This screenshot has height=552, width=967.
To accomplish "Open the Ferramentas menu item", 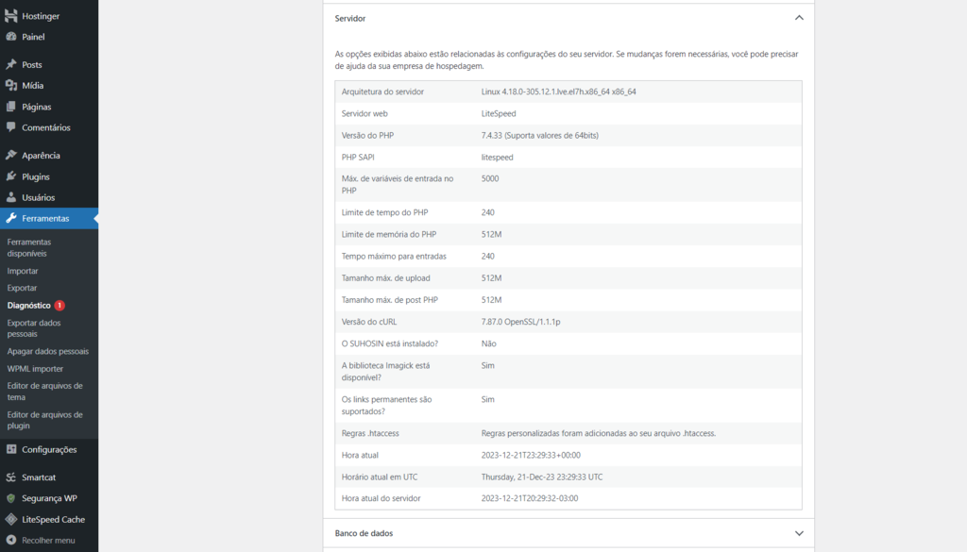I will 42,217.
